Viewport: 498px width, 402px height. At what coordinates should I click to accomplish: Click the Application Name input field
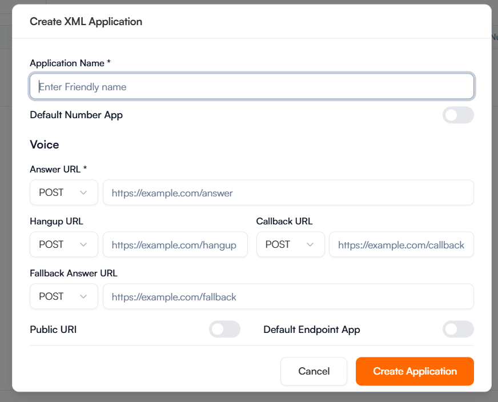[251, 86]
